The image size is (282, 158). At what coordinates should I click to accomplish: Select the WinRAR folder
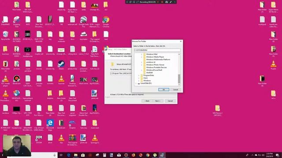point(149,73)
